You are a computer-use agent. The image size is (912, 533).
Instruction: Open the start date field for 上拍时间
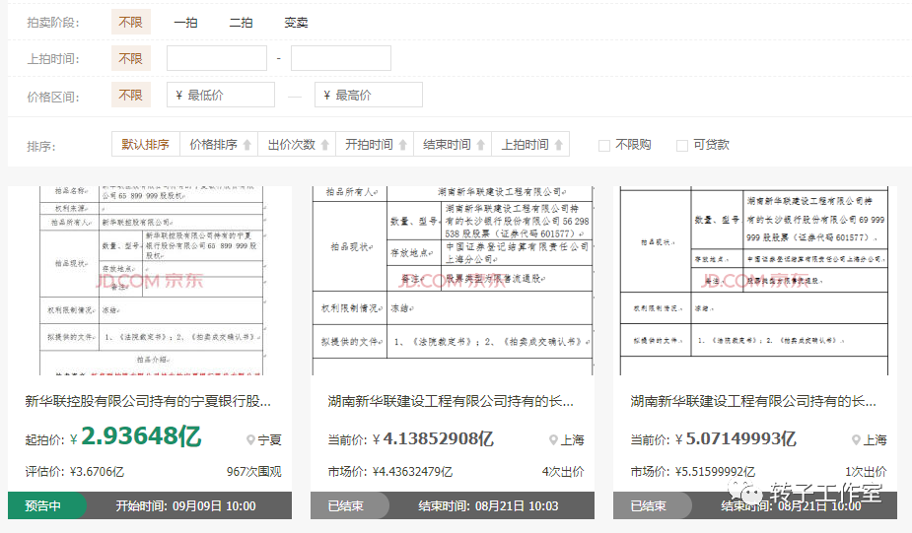tap(217, 58)
